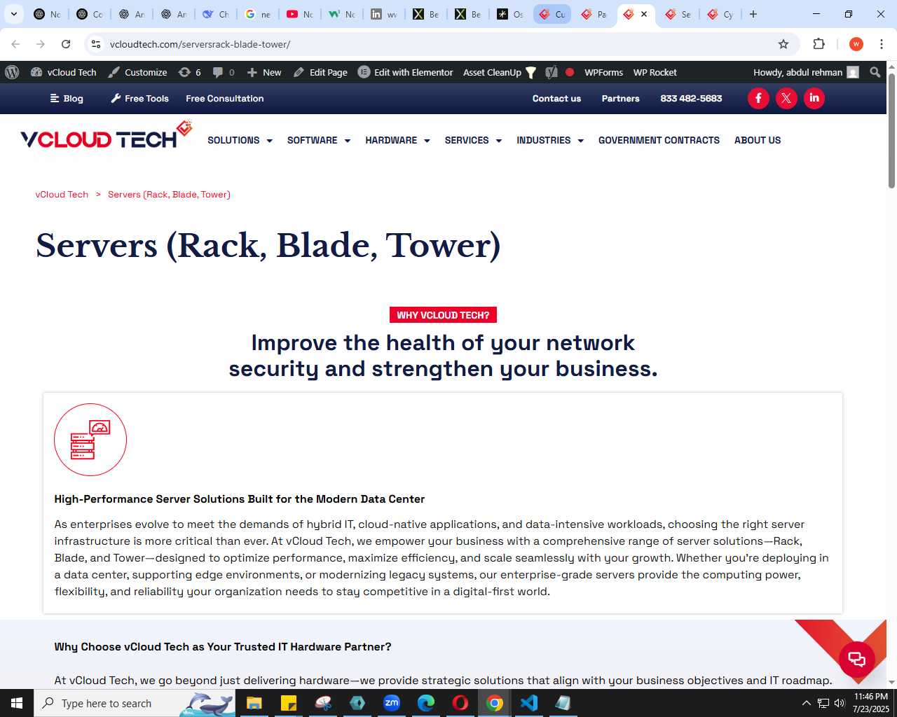Reload the current page
Image resolution: width=897 pixels, height=717 pixels.
click(66, 44)
